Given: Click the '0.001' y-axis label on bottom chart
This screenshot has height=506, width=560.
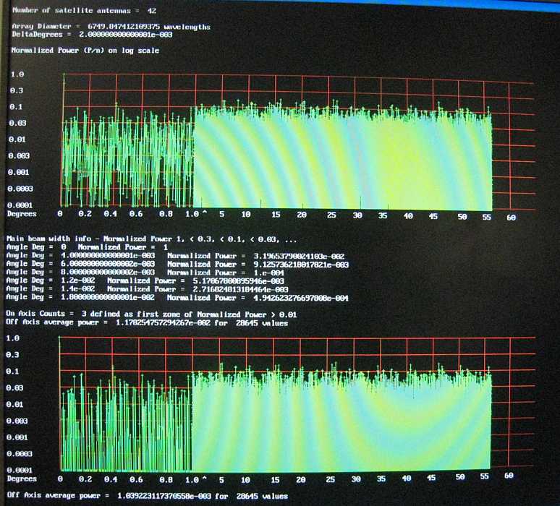Looking at the screenshot, I should [x=17, y=437].
